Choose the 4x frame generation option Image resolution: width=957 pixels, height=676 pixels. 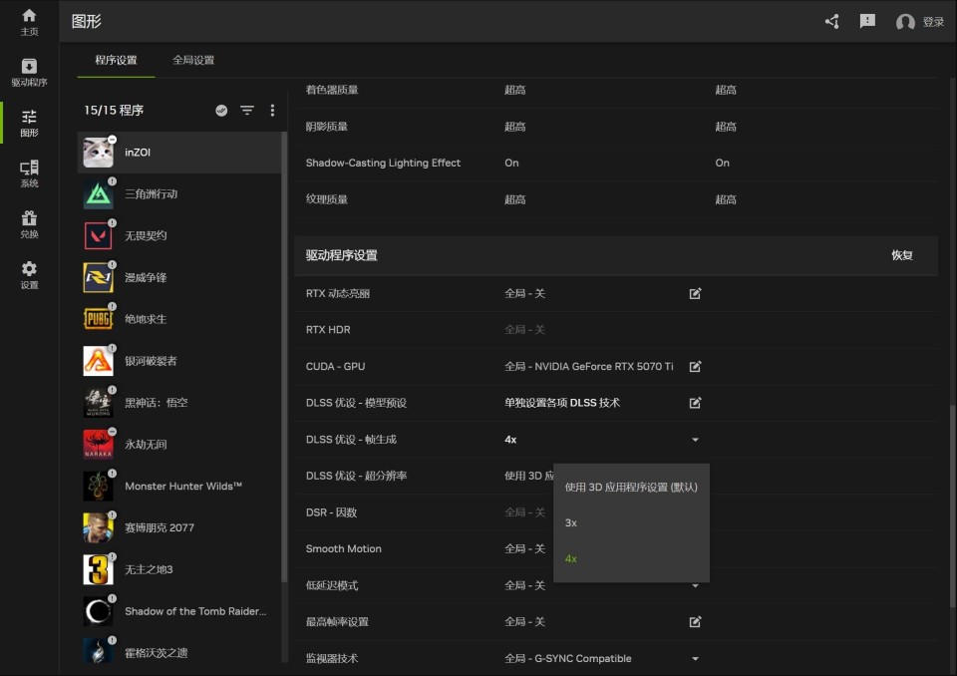(631, 558)
